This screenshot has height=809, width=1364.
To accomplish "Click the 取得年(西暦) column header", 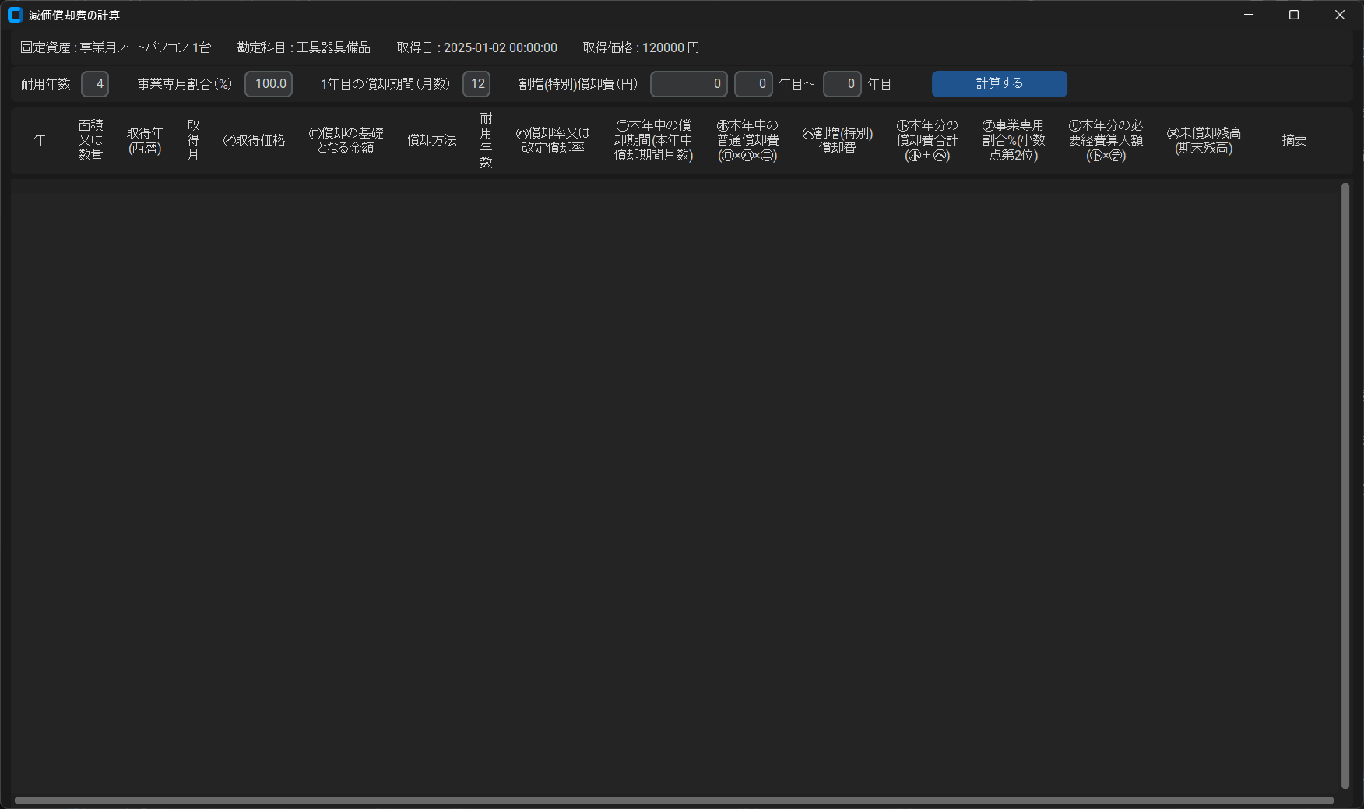I will pyautogui.click(x=145, y=140).
